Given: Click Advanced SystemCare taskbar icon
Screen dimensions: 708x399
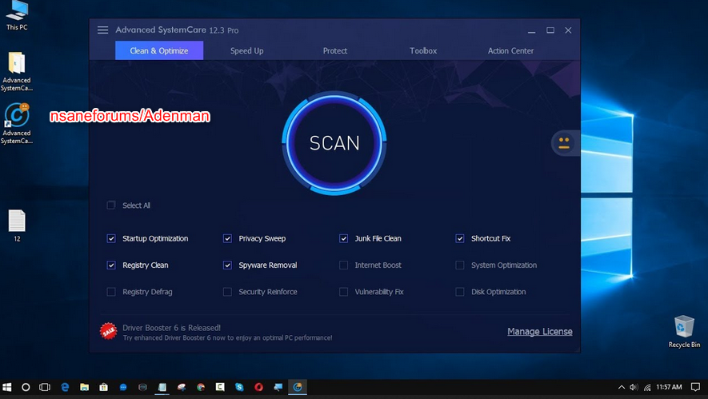Looking at the screenshot, I should tap(298, 387).
